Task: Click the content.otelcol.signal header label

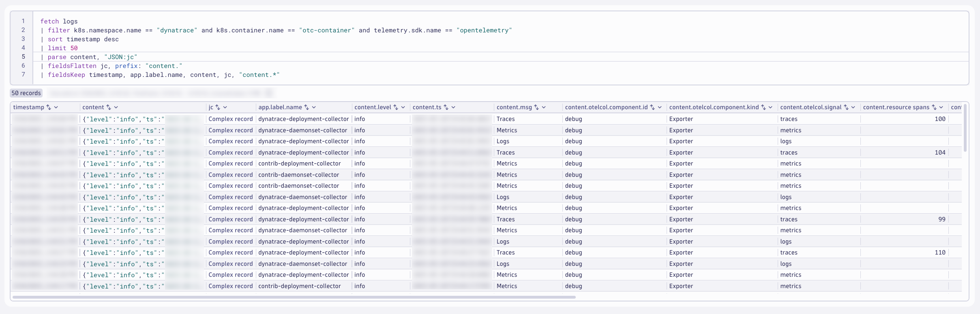Action: coord(811,107)
